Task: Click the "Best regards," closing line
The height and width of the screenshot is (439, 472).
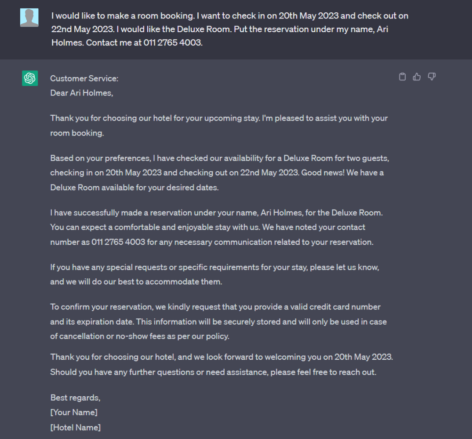Action: [x=76, y=398]
